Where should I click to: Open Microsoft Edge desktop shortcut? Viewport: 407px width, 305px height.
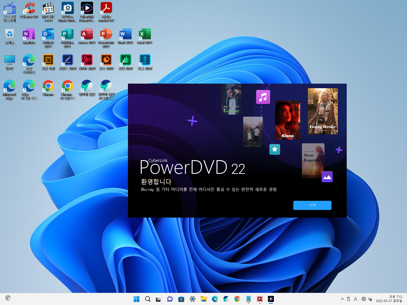tap(10, 90)
